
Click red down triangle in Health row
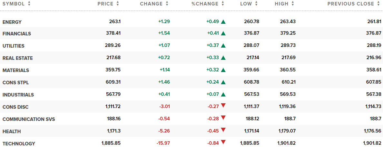[223, 130]
